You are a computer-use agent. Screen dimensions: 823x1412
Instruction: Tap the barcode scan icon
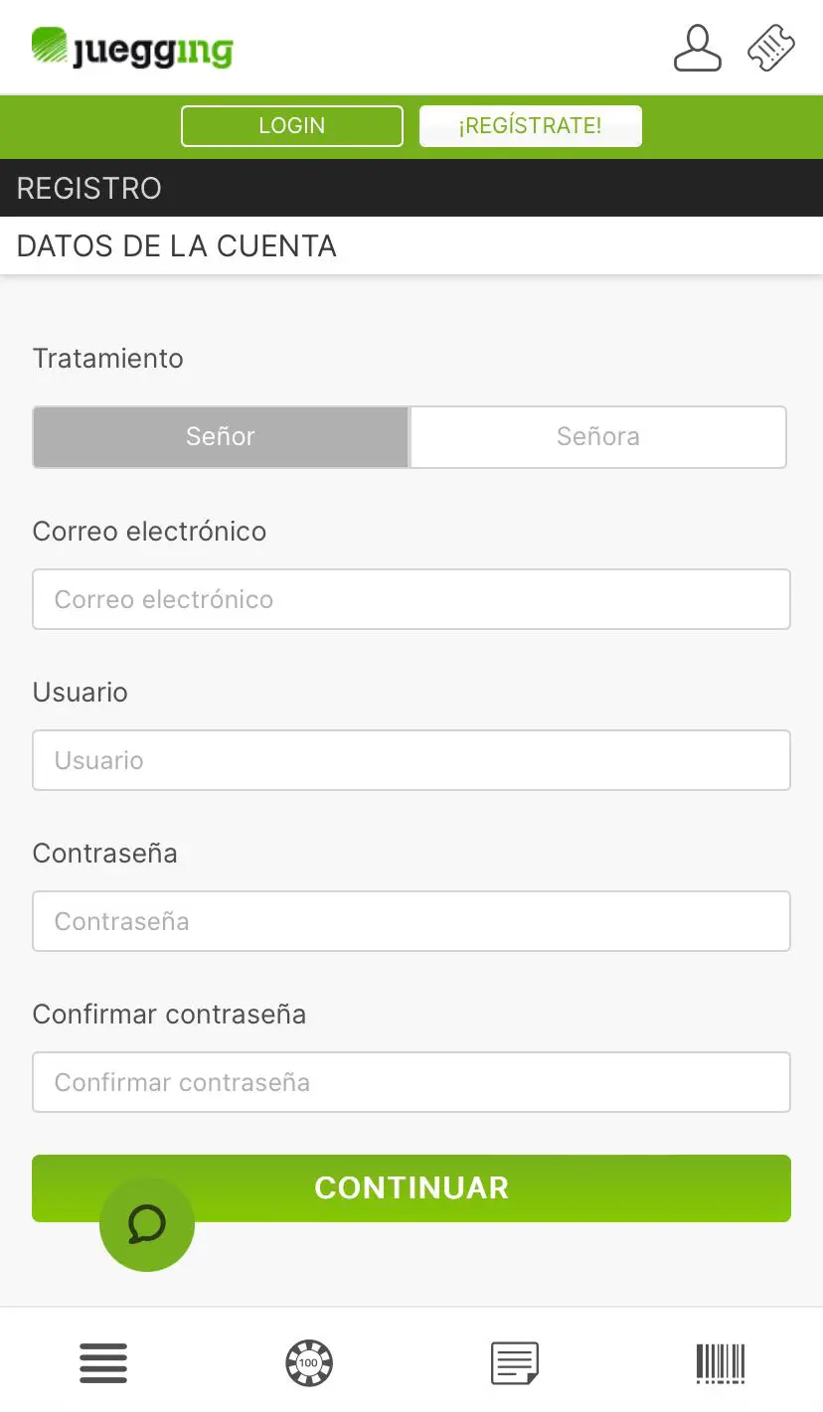[x=721, y=1362]
